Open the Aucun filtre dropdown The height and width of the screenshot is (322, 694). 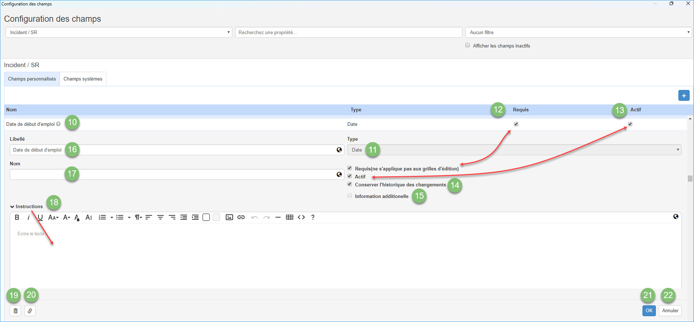point(578,32)
